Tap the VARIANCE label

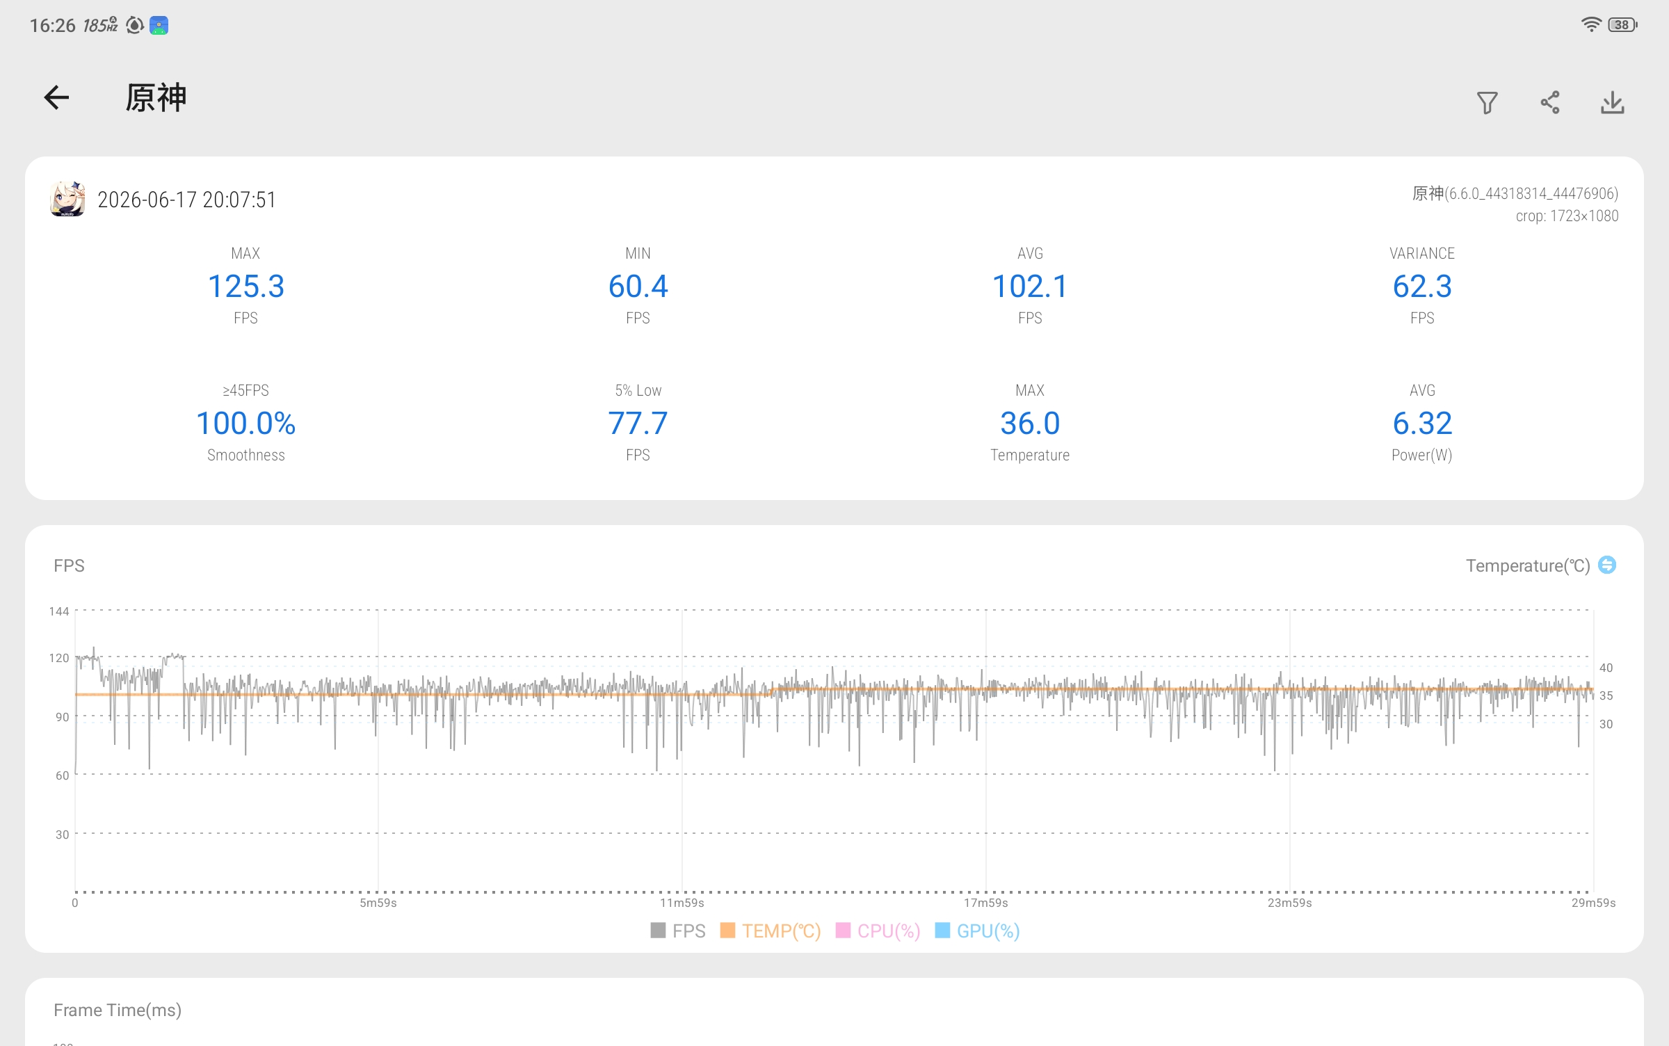(x=1422, y=253)
